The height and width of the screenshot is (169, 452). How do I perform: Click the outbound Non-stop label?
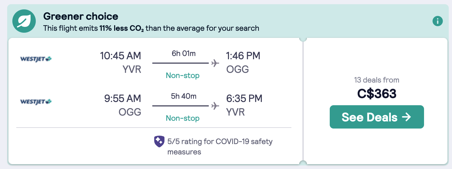[x=182, y=75]
